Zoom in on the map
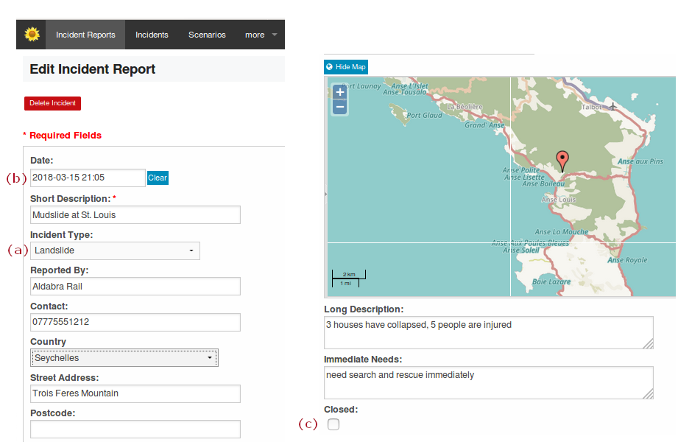The width and height of the screenshot is (692, 445). pos(339,92)
